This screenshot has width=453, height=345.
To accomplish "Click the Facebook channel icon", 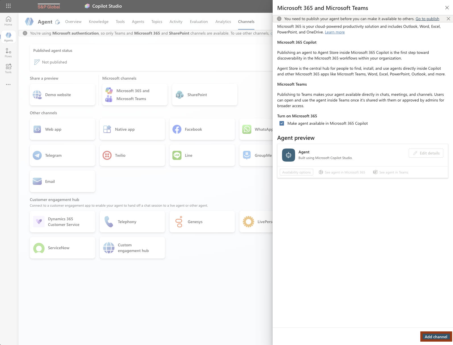I will [x=177, y=129].
